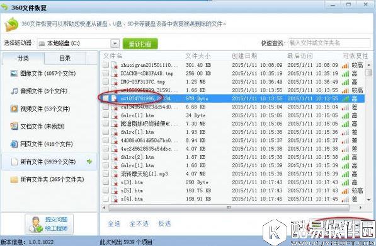Switch to the 分类 tab
Viewport: 376px width, 246px height.
(x=23, y=58)
